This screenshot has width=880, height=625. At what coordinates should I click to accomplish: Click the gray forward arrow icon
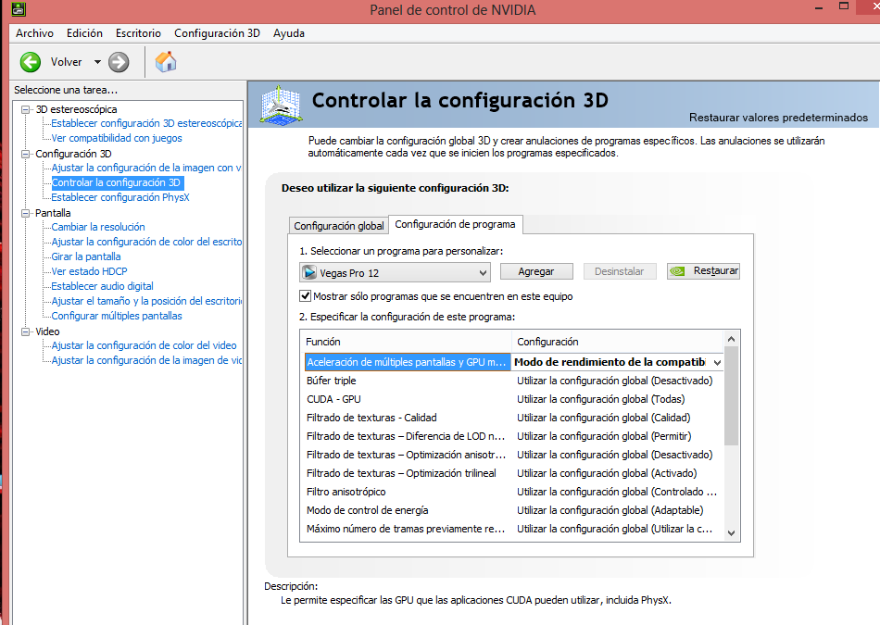(x=119, y=62)
